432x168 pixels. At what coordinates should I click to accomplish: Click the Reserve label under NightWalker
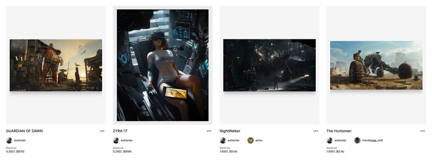(x=225, y=148)
